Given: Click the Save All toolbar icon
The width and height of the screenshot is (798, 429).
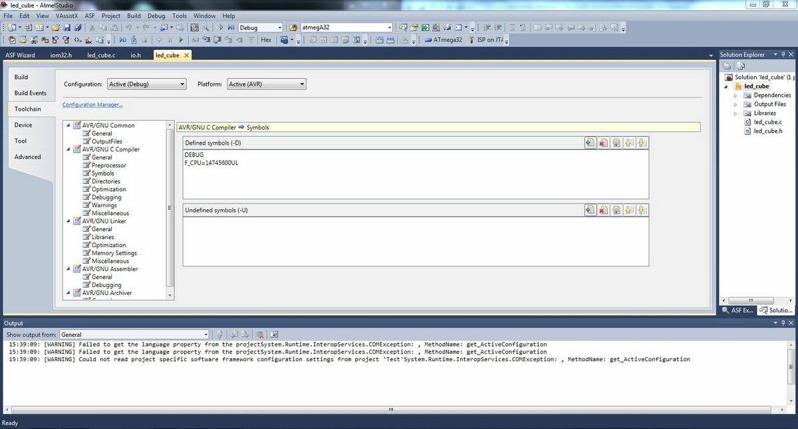Looking at the screenshot, I should coord(78,28).
